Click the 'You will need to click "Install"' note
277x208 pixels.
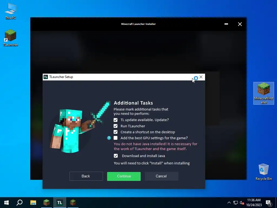coord(152,163)
